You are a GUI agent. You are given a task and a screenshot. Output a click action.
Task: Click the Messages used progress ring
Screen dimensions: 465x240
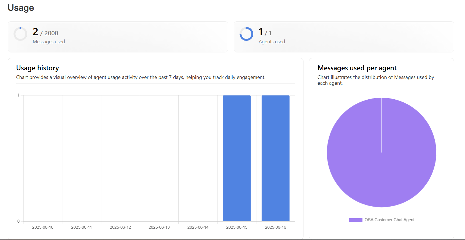(20, 34)
